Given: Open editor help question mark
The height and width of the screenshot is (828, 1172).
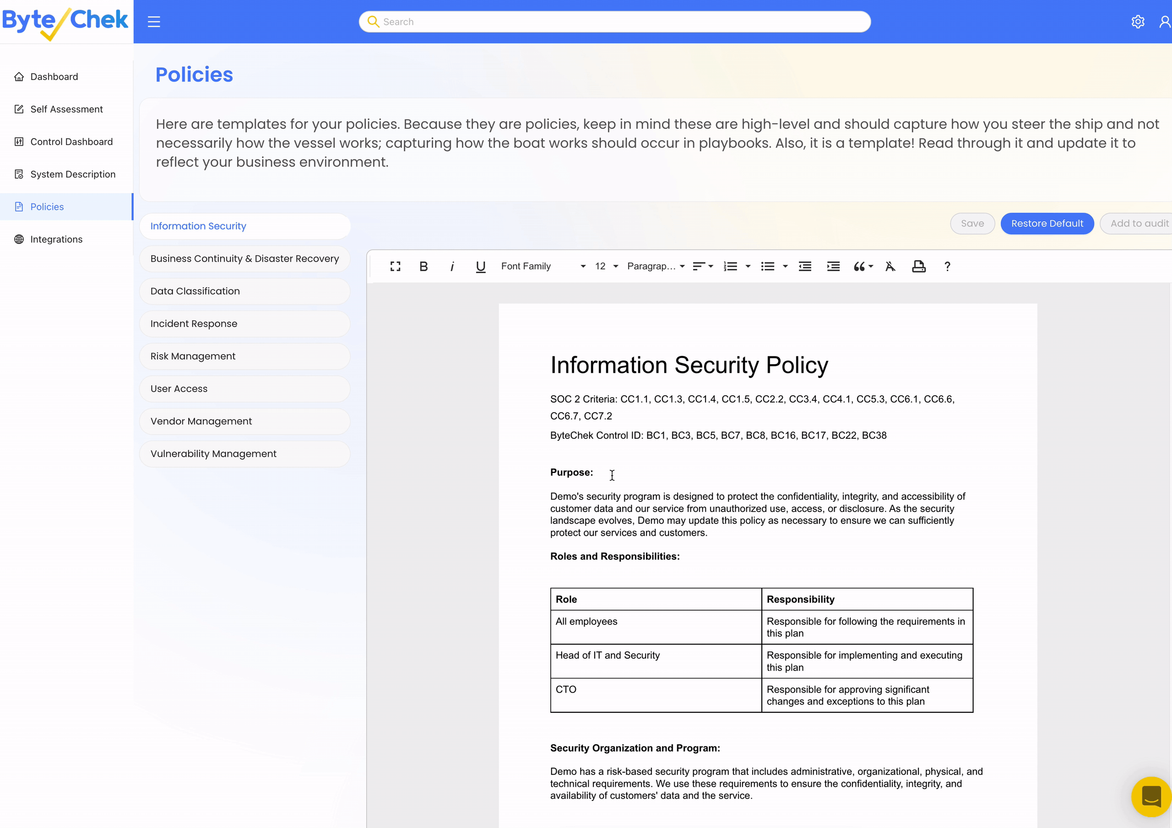Looking at the screenshot, I should click(x=947, y=266).
